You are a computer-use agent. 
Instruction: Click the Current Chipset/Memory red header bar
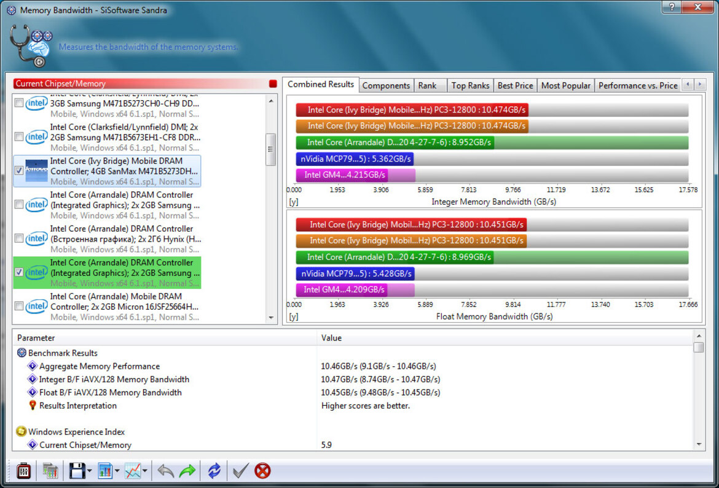pos(140,84)
